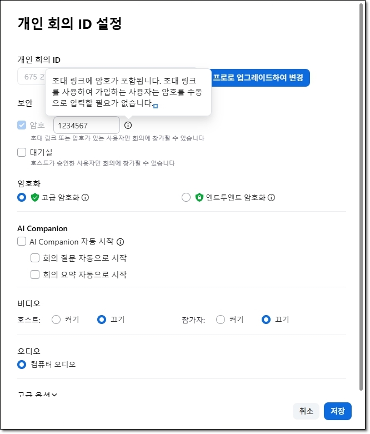
Task: Check the AI Companion 자동 시작 checkbox
Action: coord(22,242)
